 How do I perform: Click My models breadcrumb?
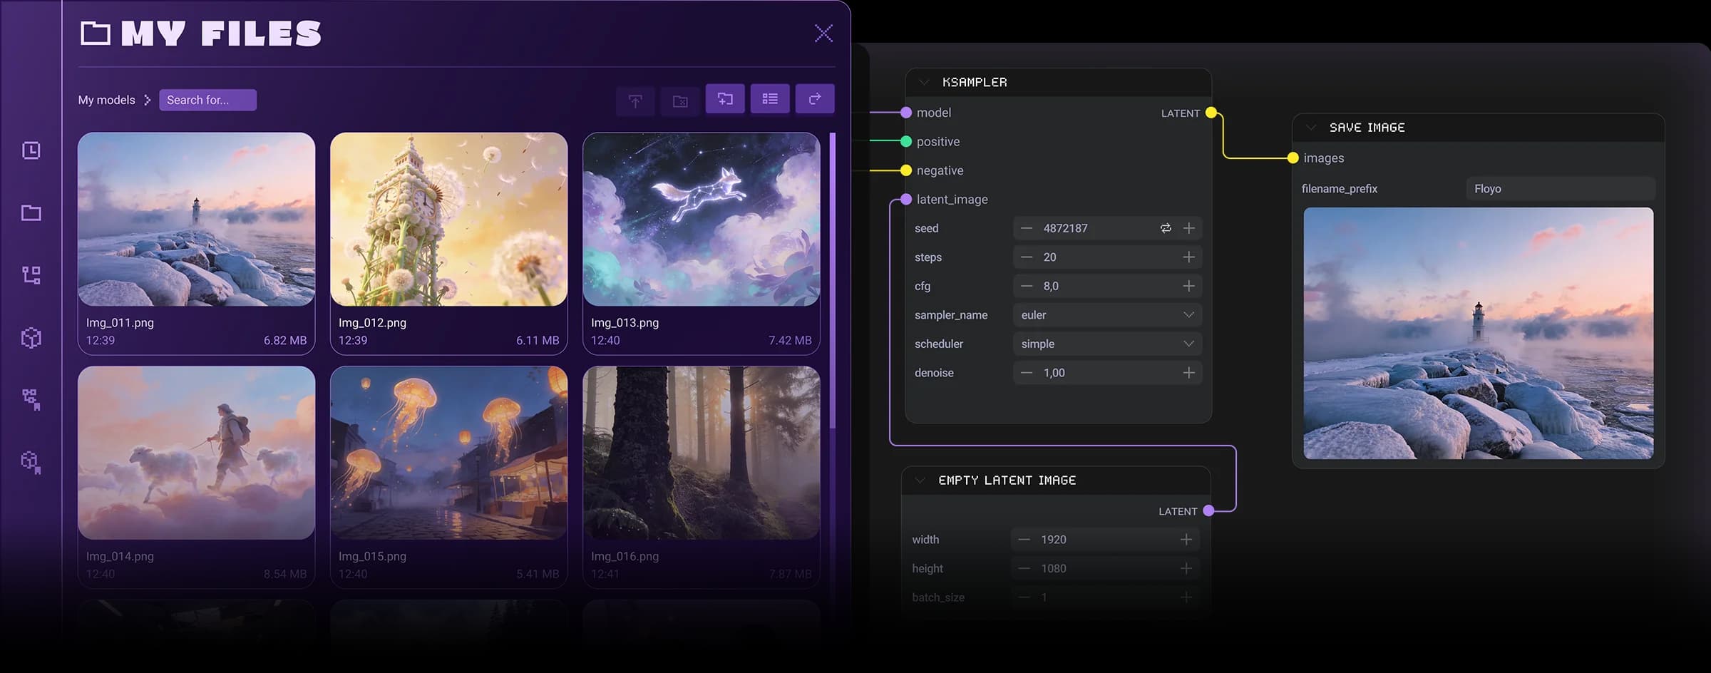pyautogui.click(x=106, y=100)
